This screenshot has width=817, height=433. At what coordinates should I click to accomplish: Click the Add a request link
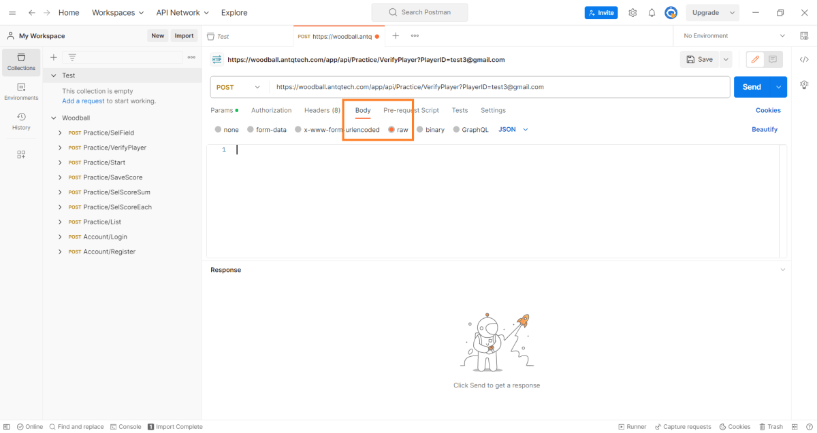84,101
